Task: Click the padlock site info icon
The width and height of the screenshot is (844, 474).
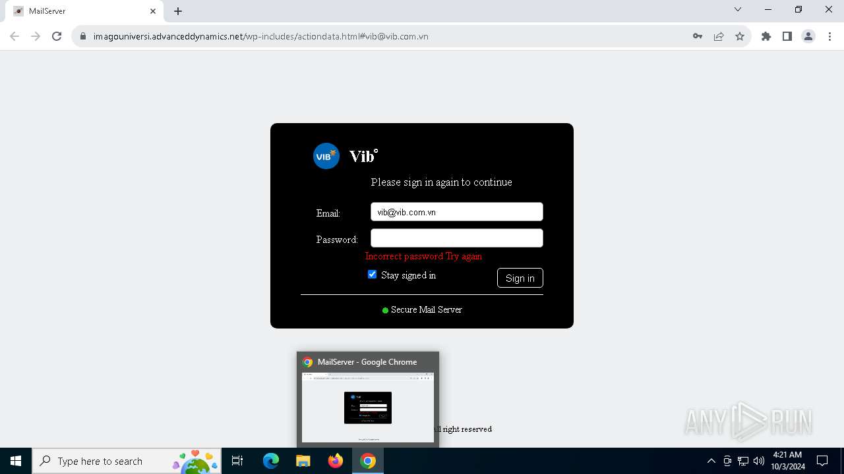Action: [83, 36]
